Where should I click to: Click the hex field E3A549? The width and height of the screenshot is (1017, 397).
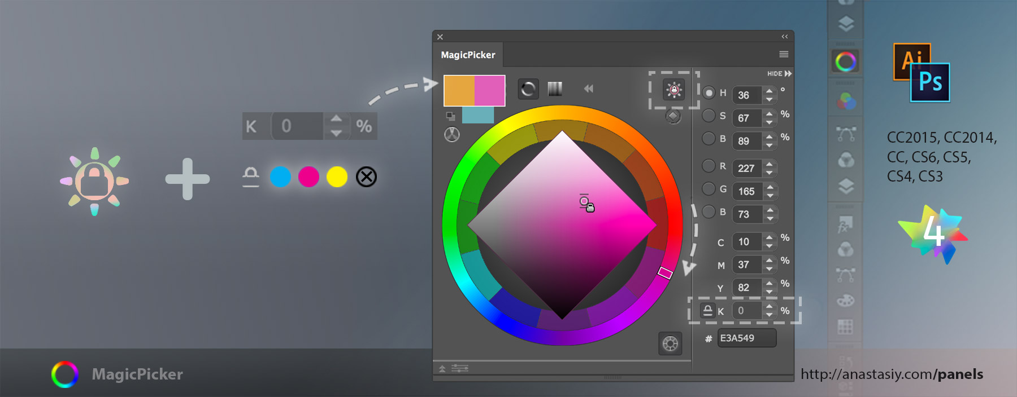coord(747,338)
